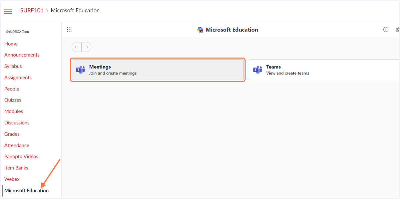Click the Teams icon on Meetings card
400x199 pixels.
(x=81, y=70)
